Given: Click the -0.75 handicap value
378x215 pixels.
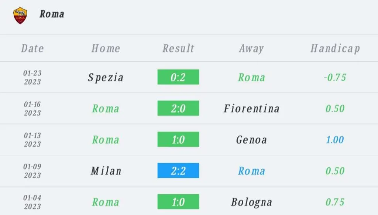Looking at the screenshot, I should (335, 78).
